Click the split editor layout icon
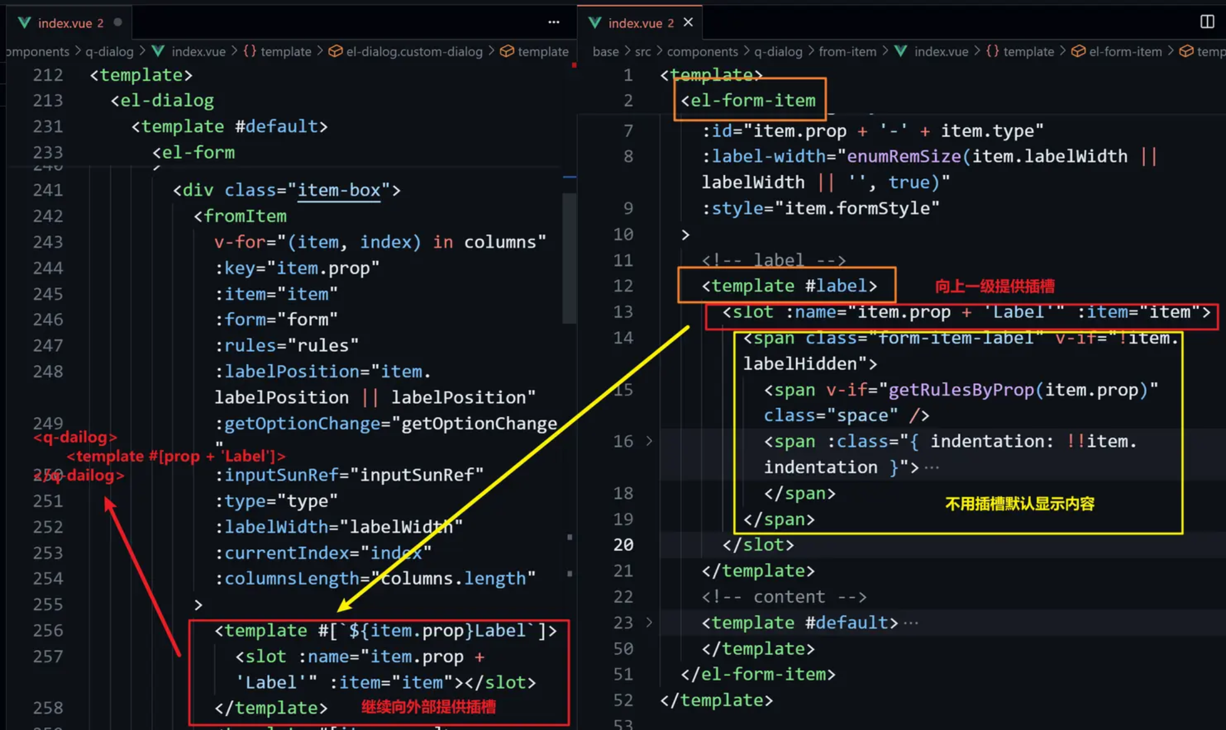This screenshot has height=730, width=1226. (1207, 22)
